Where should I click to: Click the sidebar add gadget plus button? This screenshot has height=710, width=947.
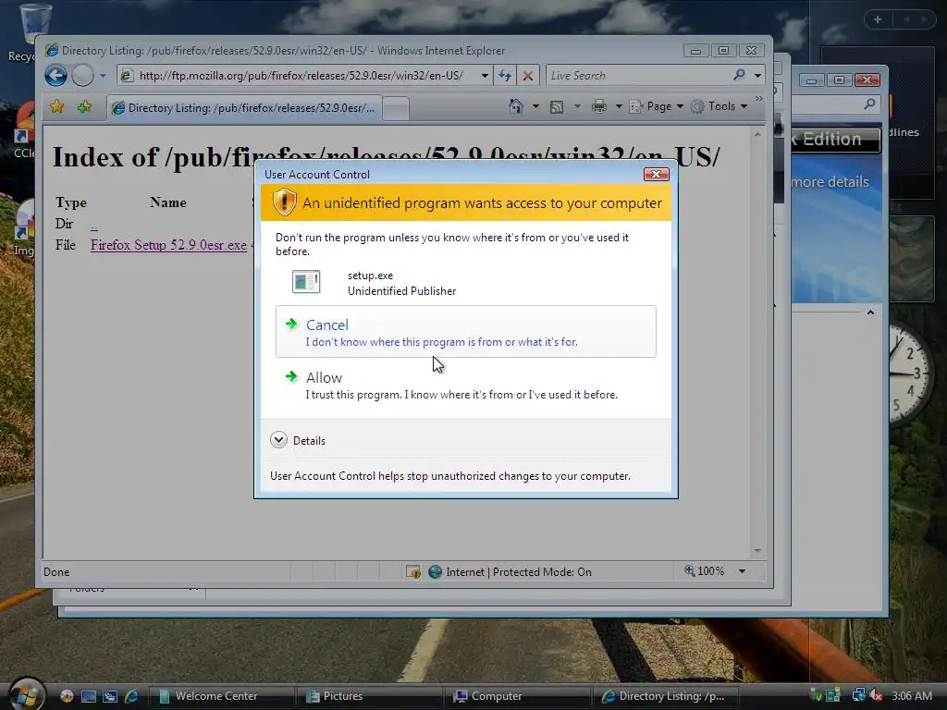(878, 19)
